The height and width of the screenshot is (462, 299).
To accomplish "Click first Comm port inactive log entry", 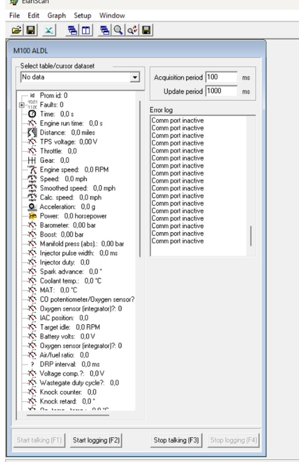I will click(x=177, y=121).
